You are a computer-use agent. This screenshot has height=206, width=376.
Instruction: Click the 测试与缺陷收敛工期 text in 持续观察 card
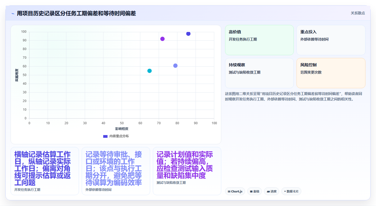tap(245, 72)
